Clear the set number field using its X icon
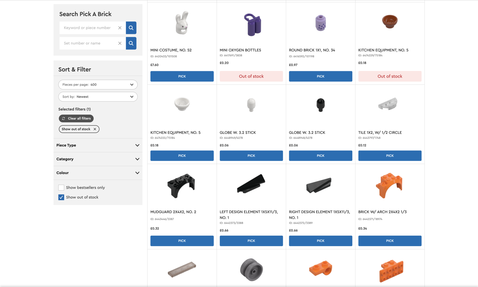The image size is (478, 287). 120,43
